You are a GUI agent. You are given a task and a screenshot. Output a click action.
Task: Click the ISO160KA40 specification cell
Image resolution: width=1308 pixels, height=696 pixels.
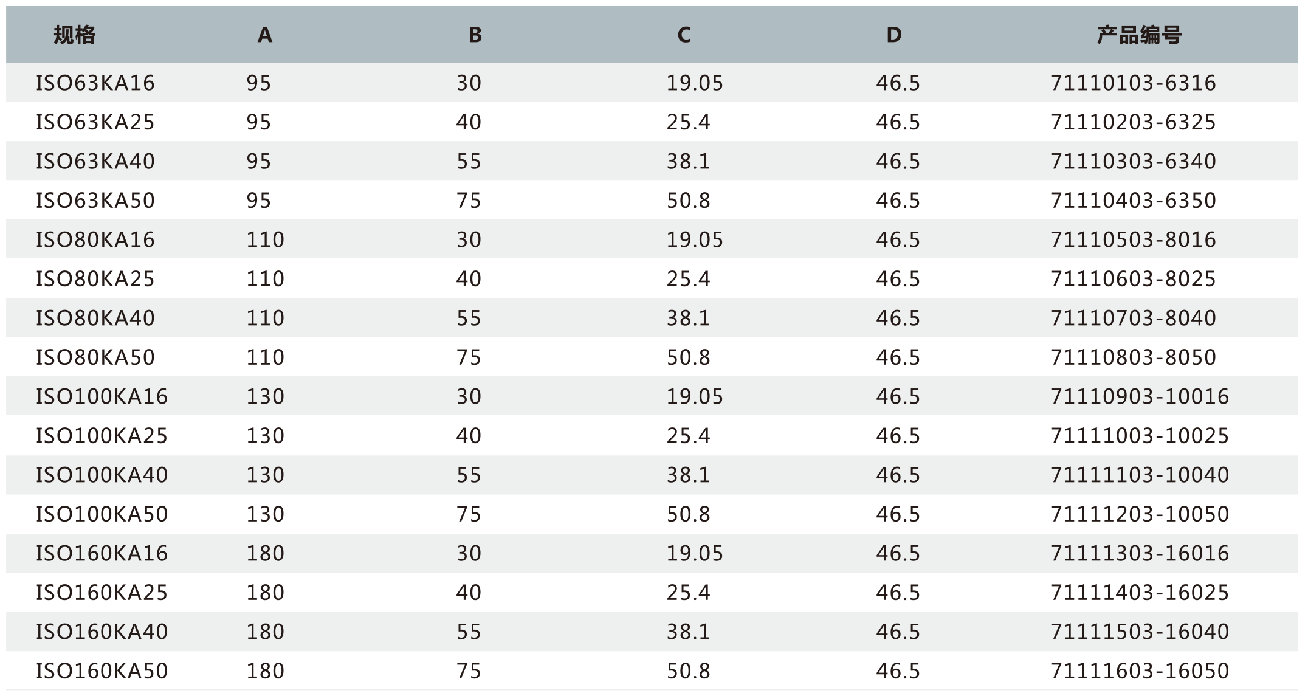click(x=102, y=632)
